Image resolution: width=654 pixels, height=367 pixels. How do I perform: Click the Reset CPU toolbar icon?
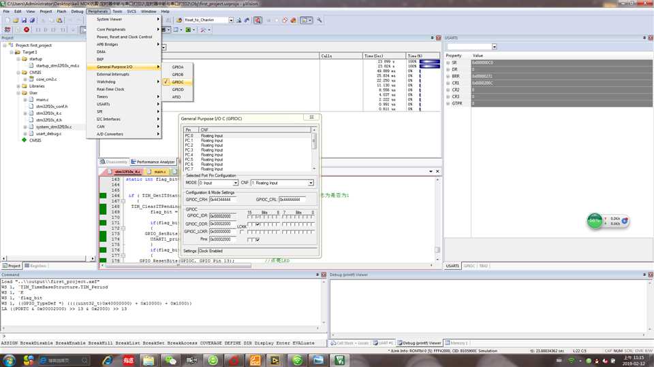[7, 29]
